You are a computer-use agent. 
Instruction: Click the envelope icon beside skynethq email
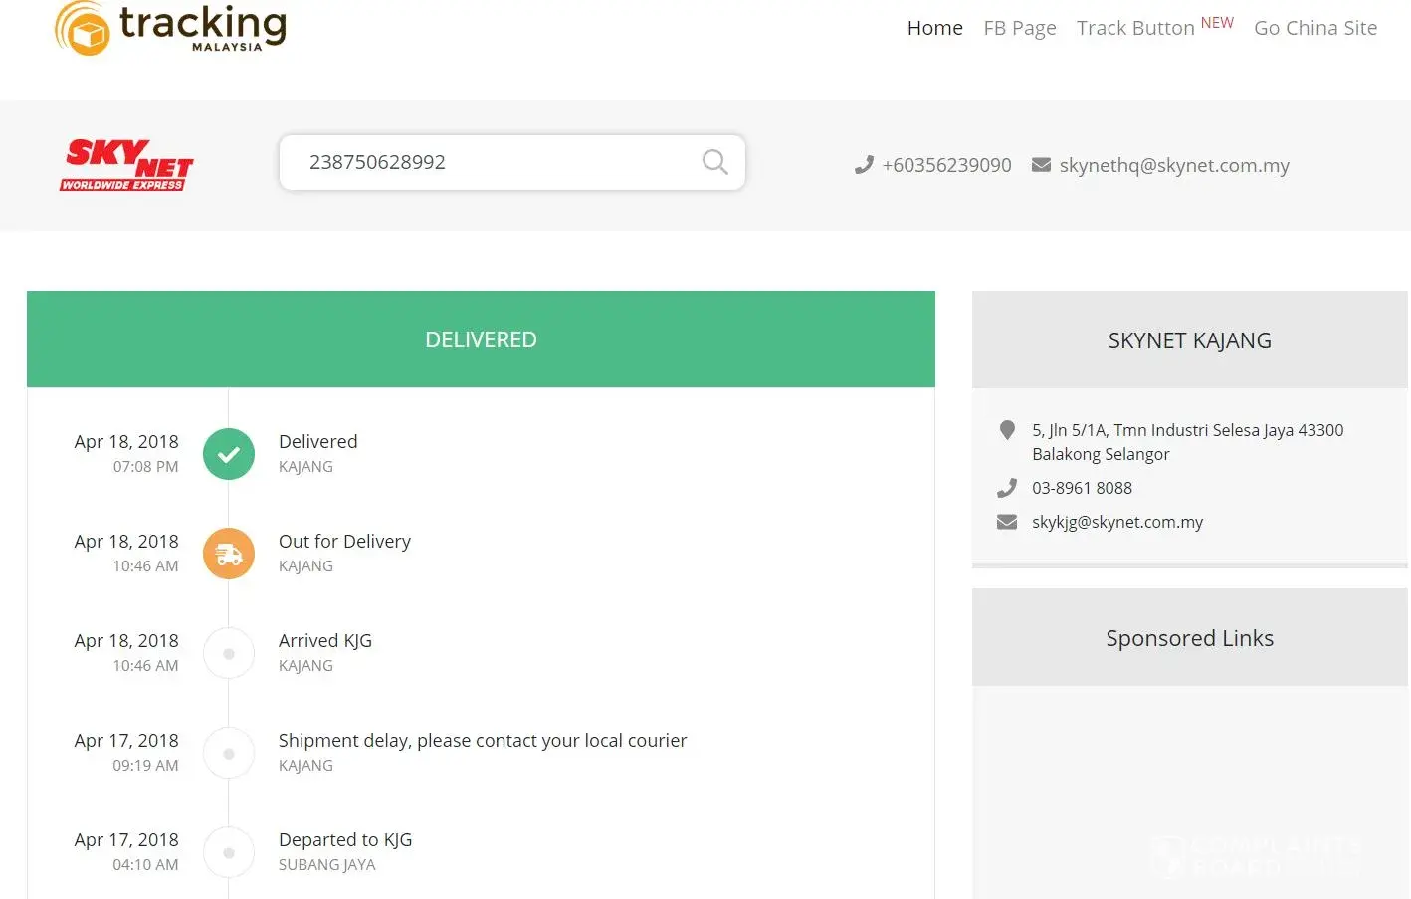click(x=1041, y=165)
